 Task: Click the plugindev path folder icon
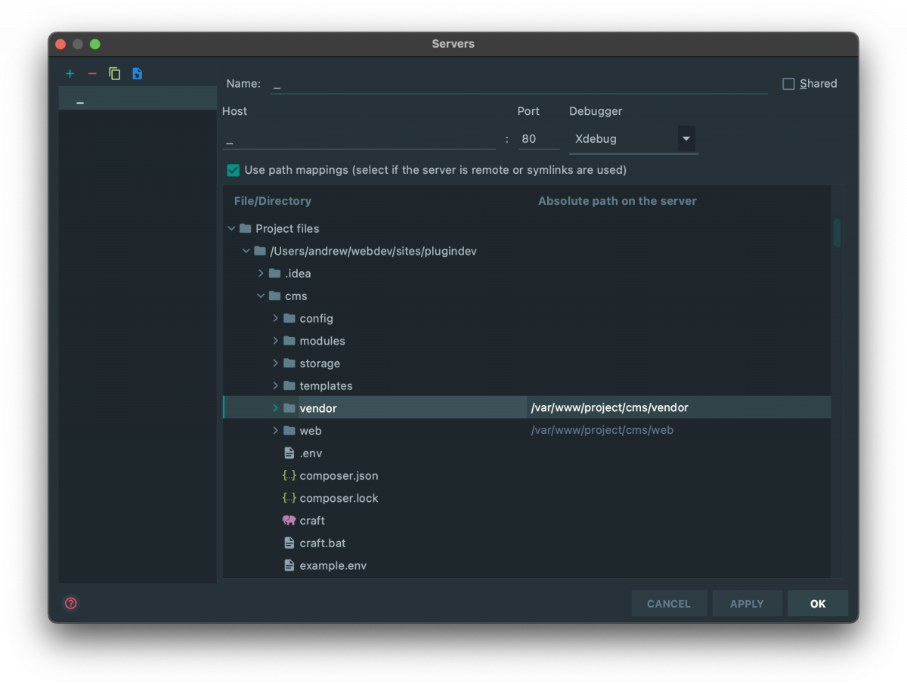tap(259, 251)
